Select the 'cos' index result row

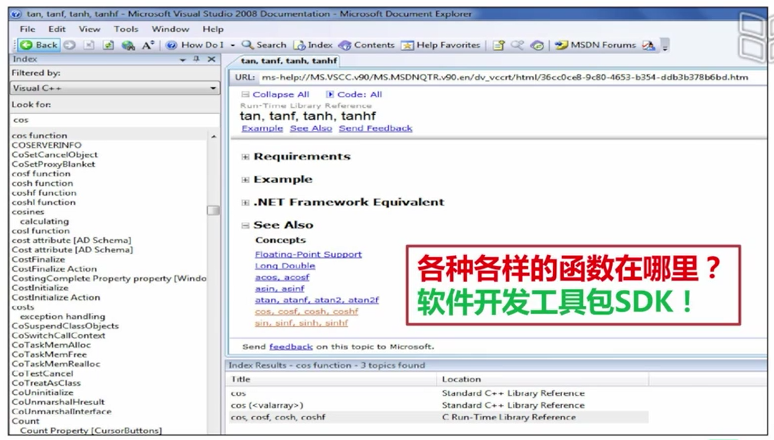(x=438, y=393)
